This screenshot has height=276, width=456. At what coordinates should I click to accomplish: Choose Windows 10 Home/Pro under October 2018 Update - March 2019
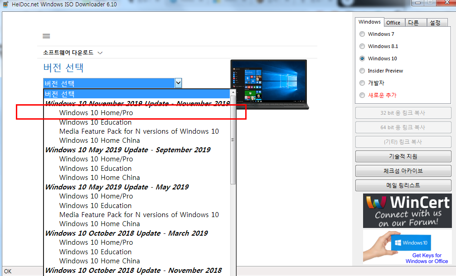(x=137, y=242)
